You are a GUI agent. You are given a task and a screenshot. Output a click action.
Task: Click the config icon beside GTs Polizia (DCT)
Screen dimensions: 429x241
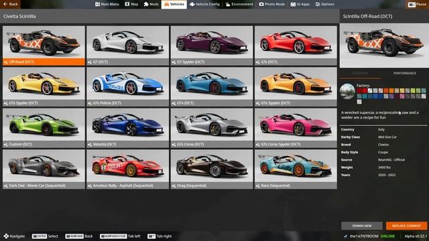coord(90,103)
